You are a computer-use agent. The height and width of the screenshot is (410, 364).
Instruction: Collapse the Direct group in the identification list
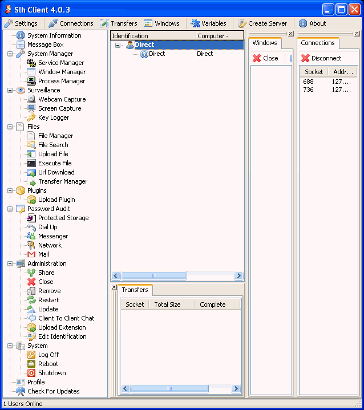[x=118, y=44]
